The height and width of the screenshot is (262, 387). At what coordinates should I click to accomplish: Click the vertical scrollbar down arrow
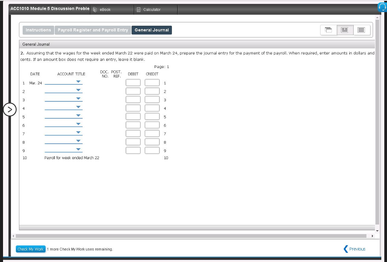pyautogui.click(x=377, y=231)
